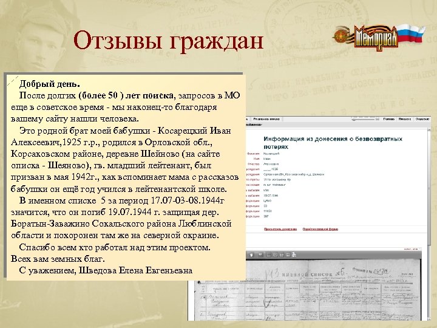Click the zoom tool next to the hand icon
This screenshot has height=328, width=437.
click(260, 255)
